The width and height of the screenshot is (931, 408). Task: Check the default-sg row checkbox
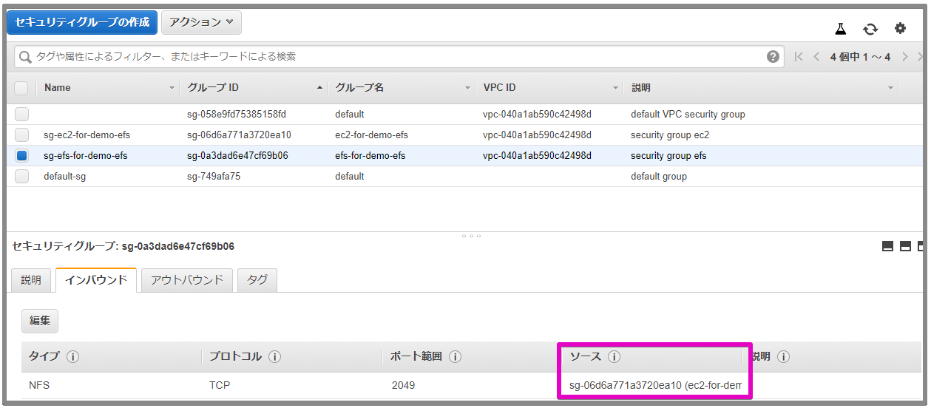coord(21,177)
